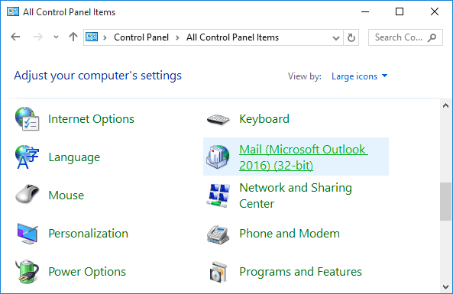This screenshot has width=453, height=294.
Task: Open the Internet Options link
Action: [91, 119]
